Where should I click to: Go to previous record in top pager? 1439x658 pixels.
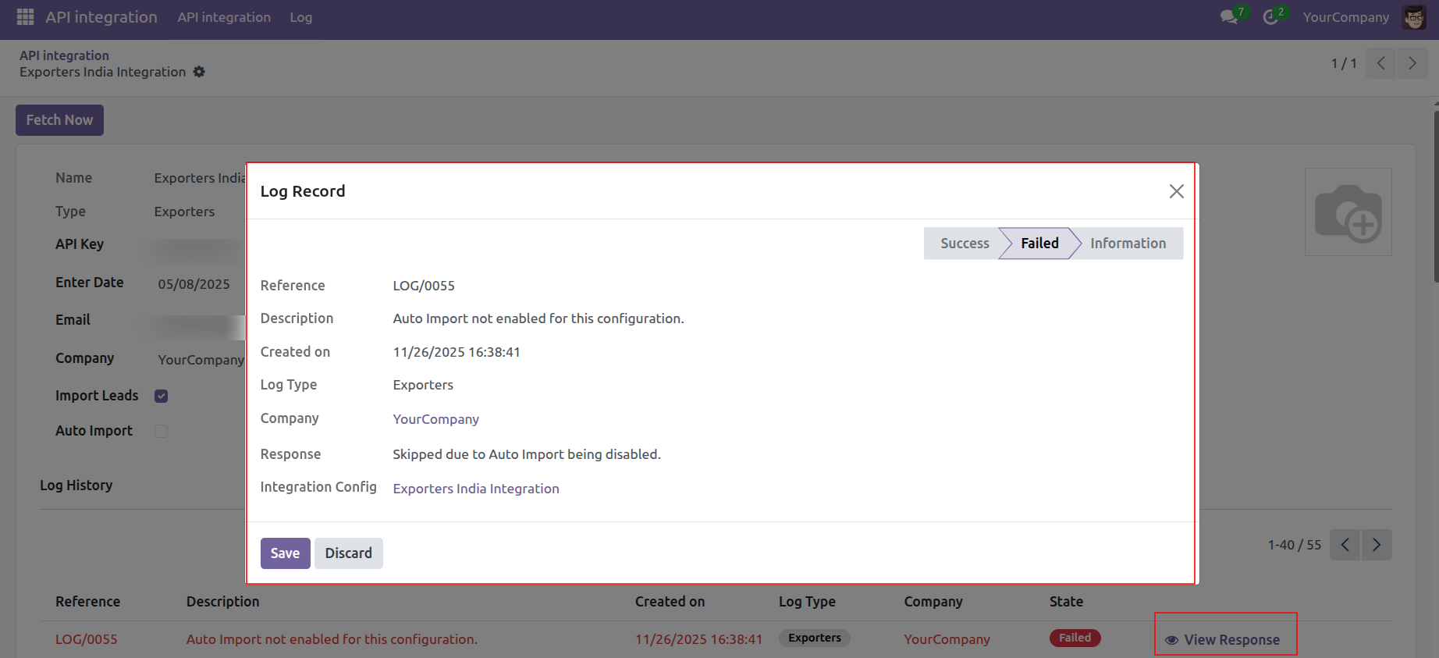point(1381,63)
